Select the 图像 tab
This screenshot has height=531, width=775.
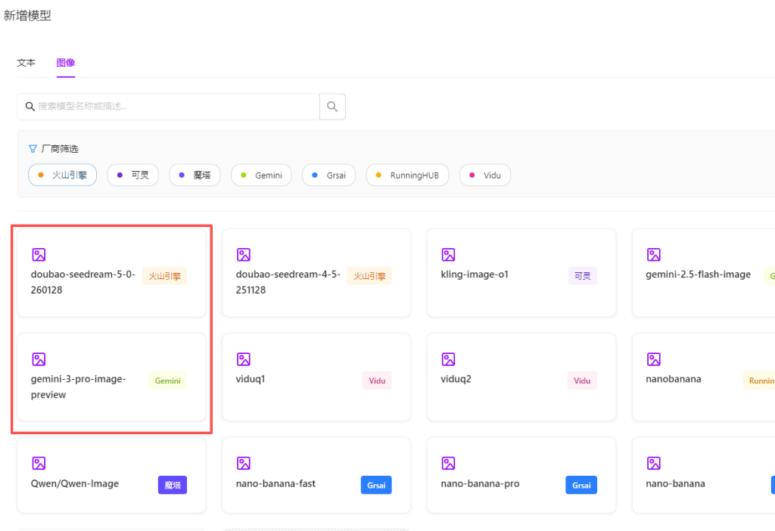pyautogui.click(x=66, y=63)
